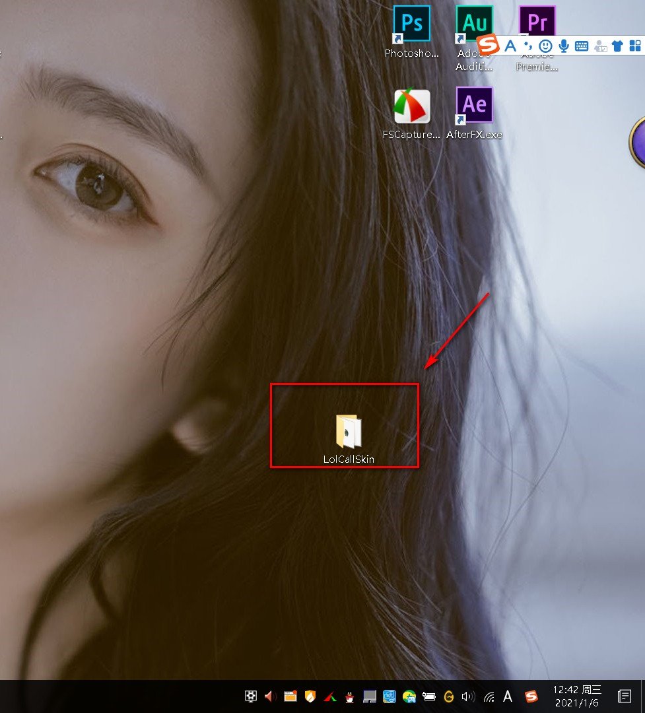The width and height of the screenshot is (645, 713).
Task: Click the QQ penguin tray icon
Action: point(350,696)
